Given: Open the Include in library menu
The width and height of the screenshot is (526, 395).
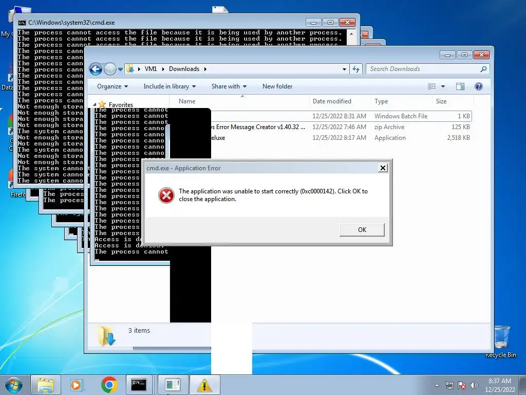Looking at the screenshot, I should (x=170, y=86).
